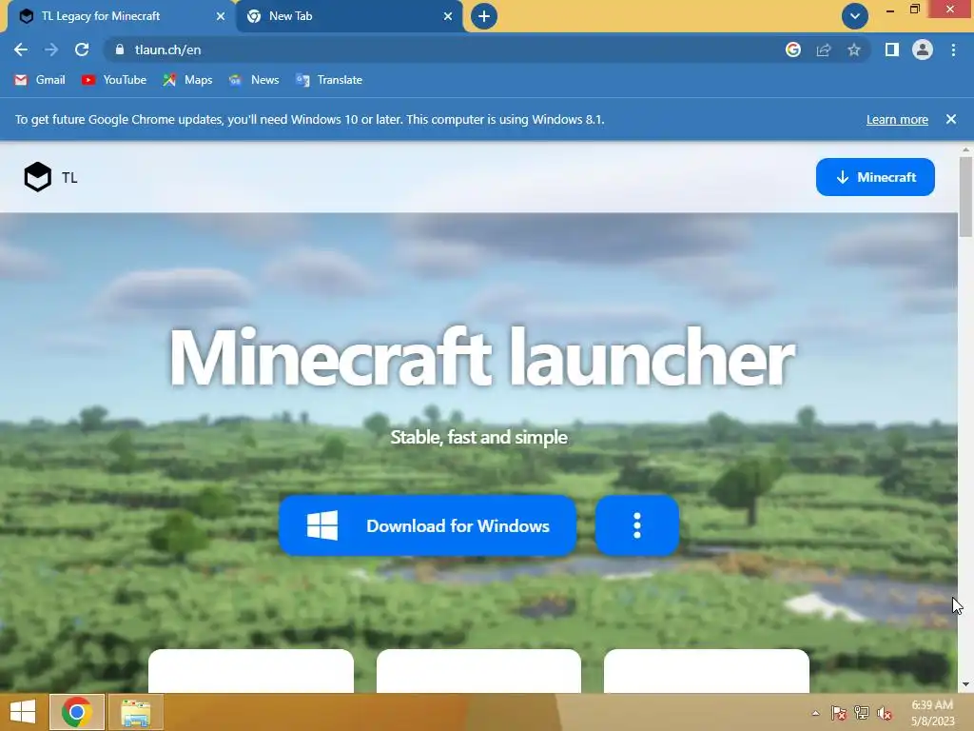Click Download for Windows button

427,525
